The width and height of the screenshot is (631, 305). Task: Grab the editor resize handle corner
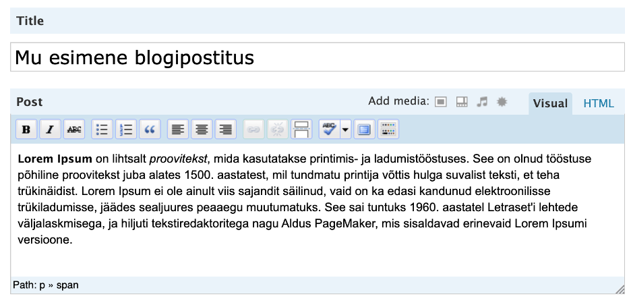pos(620,289)
